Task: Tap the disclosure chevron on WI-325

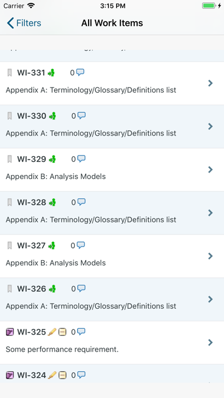Action: click(210, 343)
